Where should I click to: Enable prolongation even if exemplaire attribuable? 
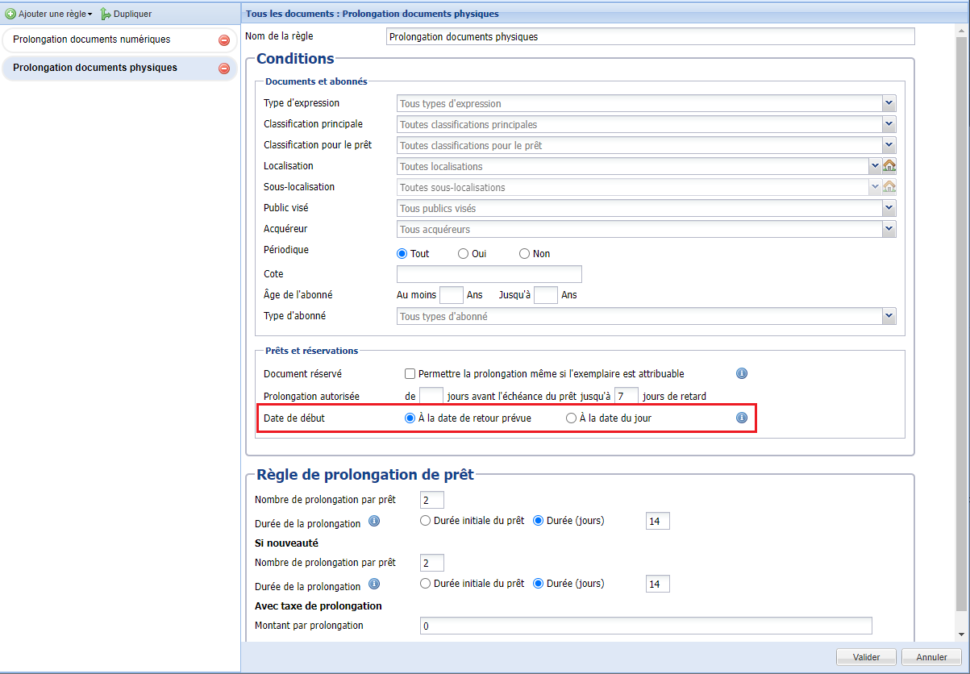coord(410,374)
